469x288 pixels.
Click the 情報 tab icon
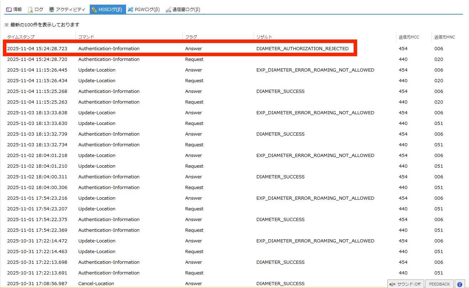pos(9,10)
